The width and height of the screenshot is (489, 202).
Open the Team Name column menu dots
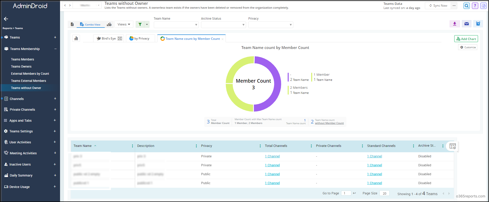tap(132, 146)
